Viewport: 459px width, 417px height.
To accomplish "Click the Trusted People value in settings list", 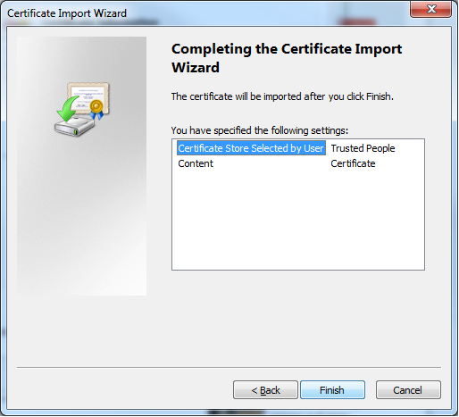I will (363, 148).
